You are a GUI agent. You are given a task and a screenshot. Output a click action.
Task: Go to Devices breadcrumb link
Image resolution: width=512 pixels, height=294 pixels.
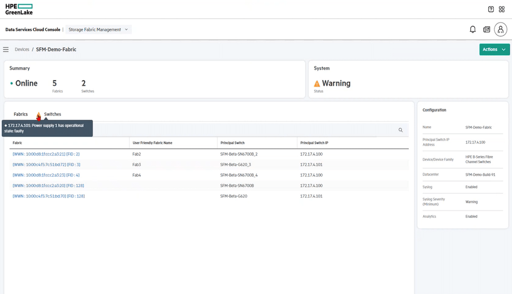click(x=22, y=49)
